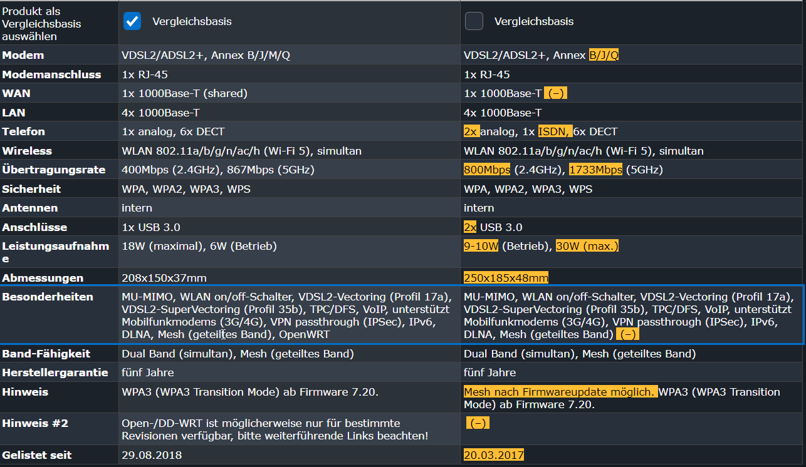This screenshot has height=467, width=806.
Task: Select the '29.08.2018' listing date
Action: (152, 455)
